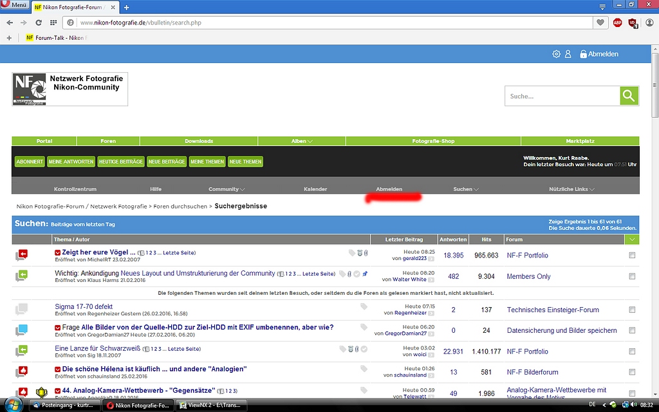
Task: Click the MEINE THEMEN button
Action: tap(207, 162)
